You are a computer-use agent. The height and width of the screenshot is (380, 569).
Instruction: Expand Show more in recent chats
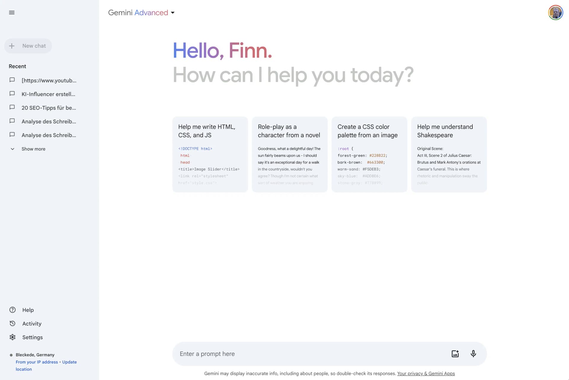tap(33, 149)
